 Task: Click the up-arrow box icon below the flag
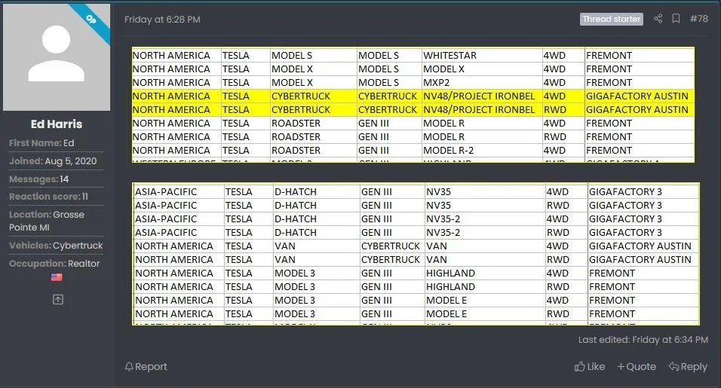pos(57,299)
